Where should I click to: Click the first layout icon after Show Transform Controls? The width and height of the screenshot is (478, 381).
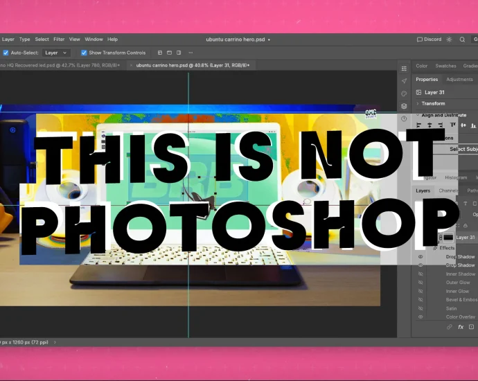(160, 53)
